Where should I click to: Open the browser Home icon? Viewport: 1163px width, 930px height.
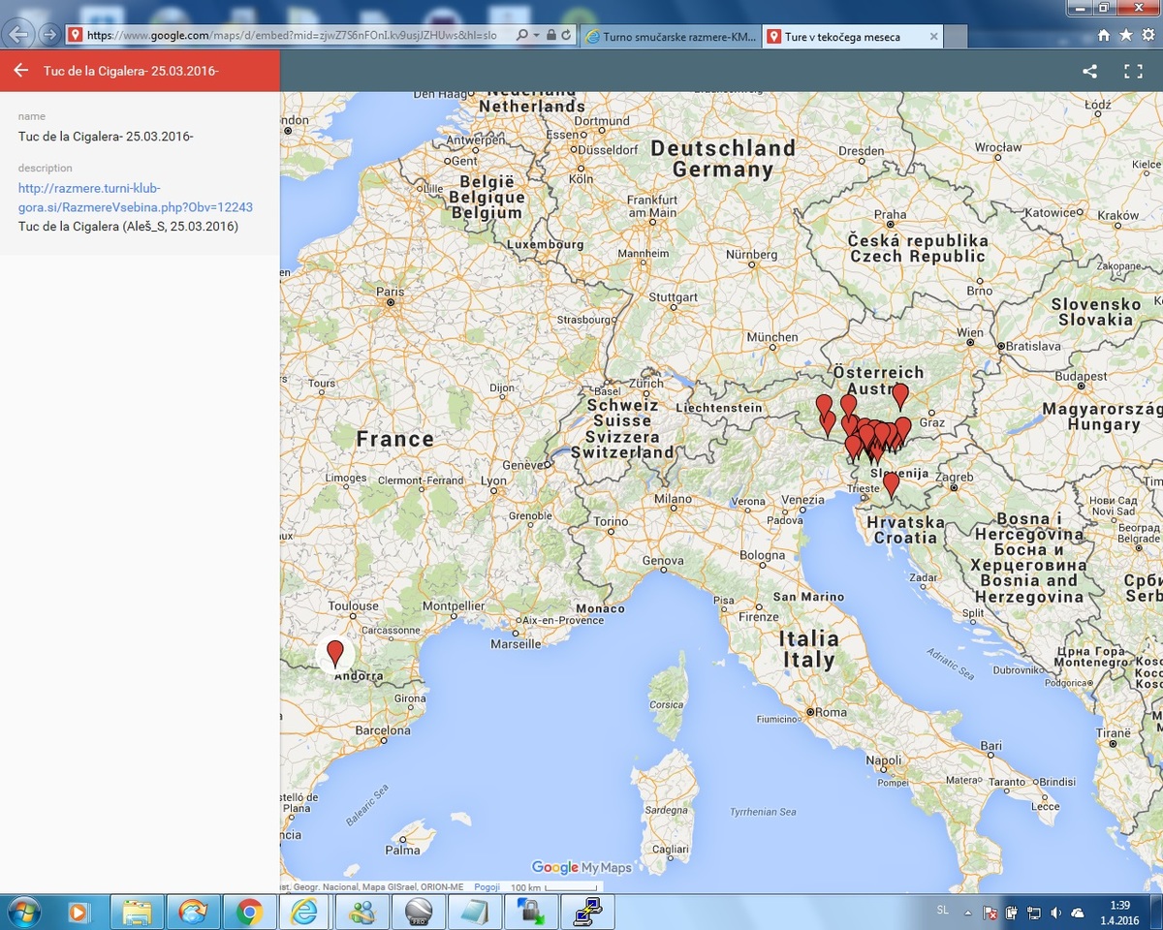click(x=1104, y=35)
